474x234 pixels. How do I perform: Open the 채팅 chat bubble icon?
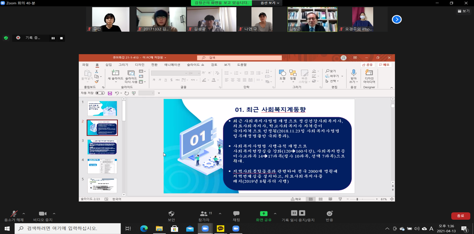[x=236, y=214]
